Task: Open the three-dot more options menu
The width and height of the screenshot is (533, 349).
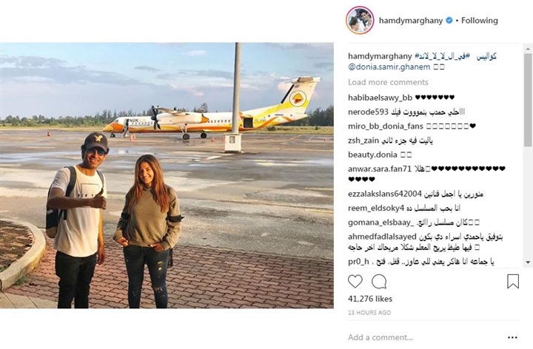Action: tap(512, 337)
